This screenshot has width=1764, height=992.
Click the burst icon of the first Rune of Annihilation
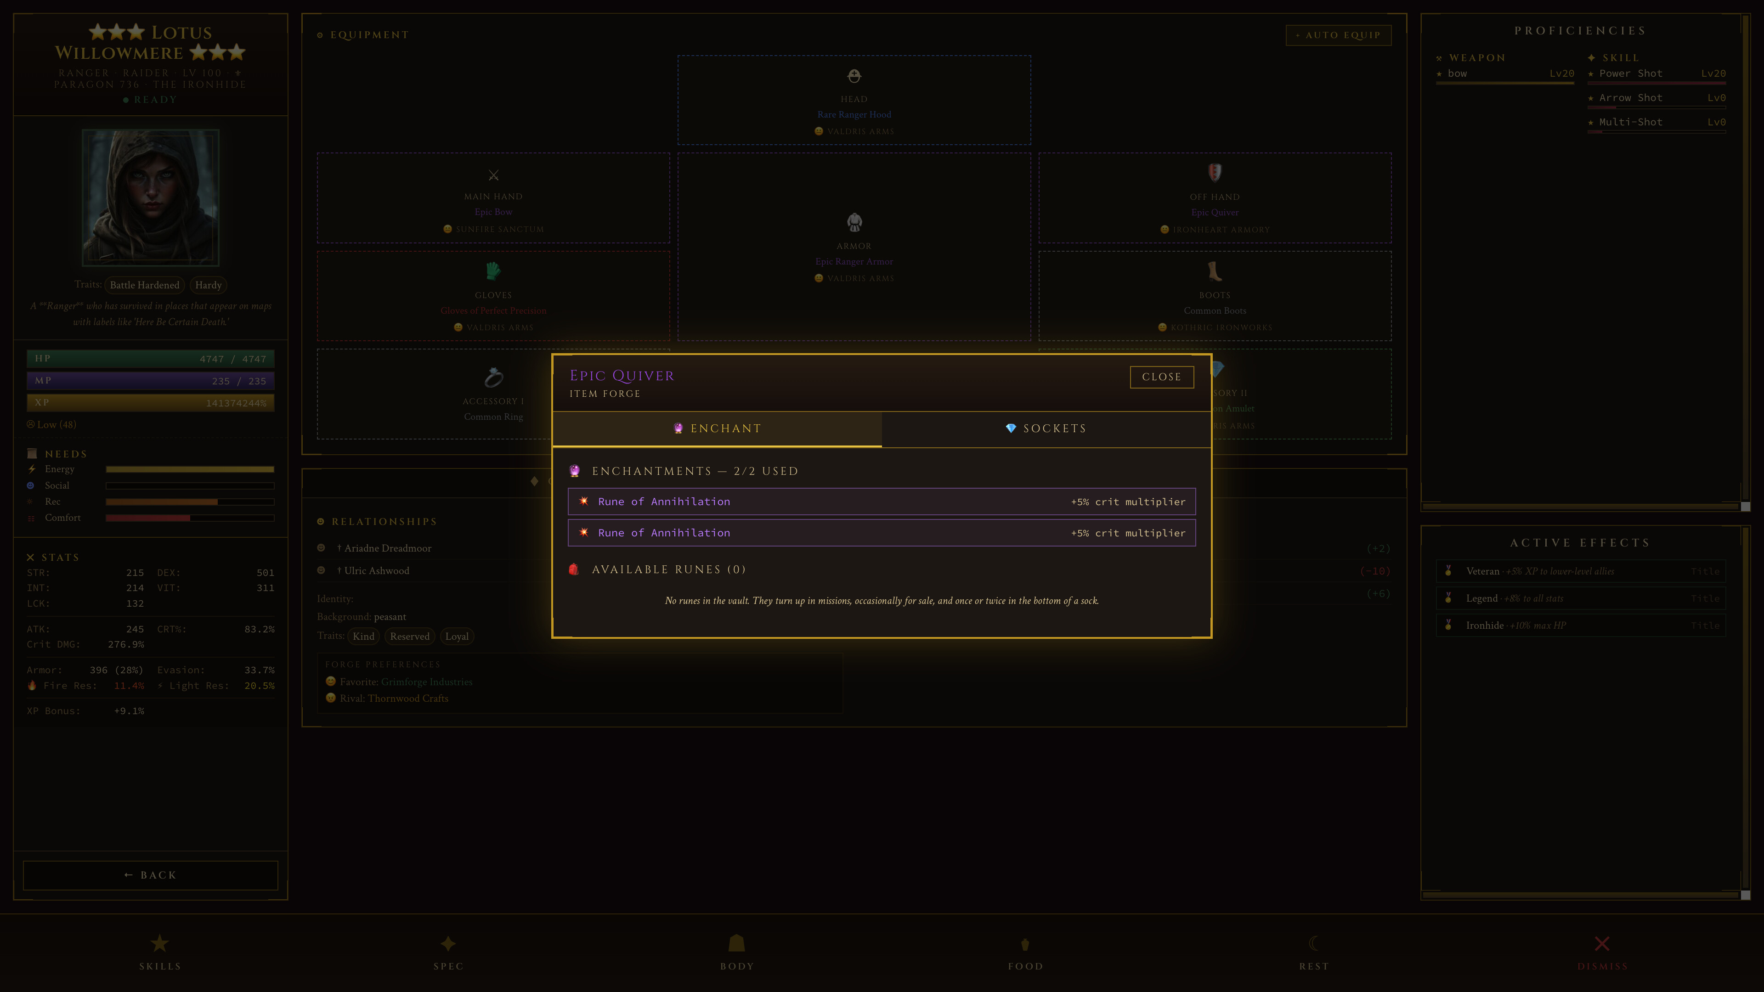pyautogui.click(x=583, y=501)
